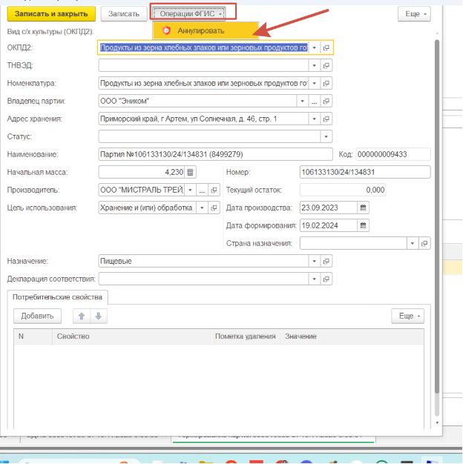Open the Назначение dropdown list
This screenshot has height=464, width=463.
315,261
